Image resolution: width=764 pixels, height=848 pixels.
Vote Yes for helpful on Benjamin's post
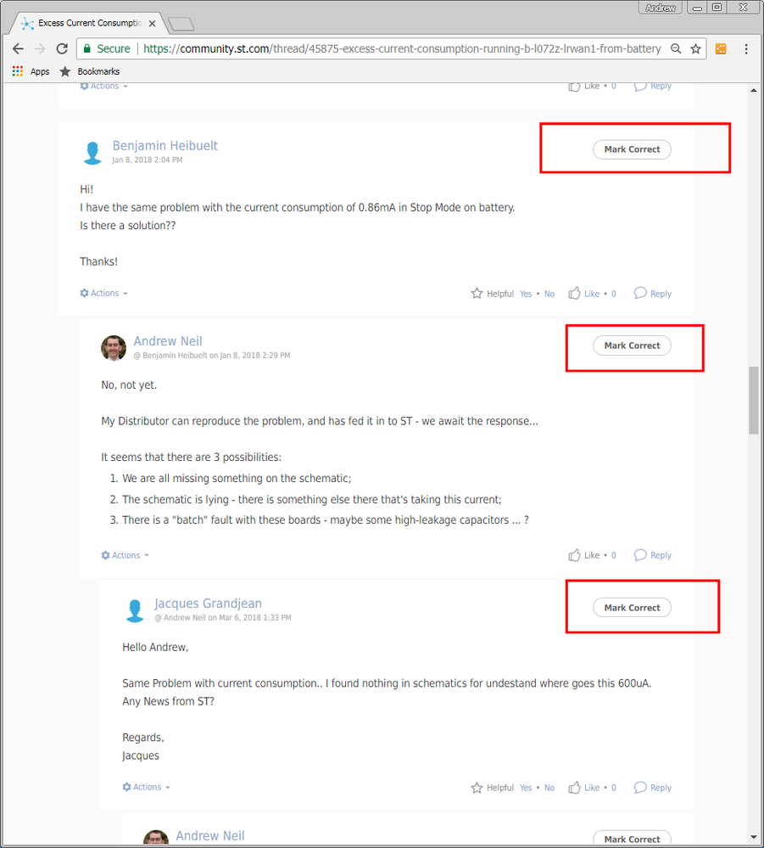point(526,294)
